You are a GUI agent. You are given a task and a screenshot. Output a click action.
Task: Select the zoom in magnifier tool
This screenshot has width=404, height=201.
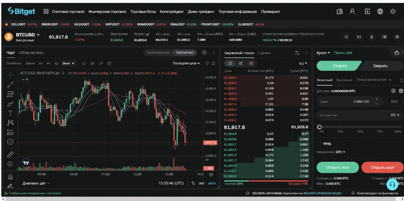[10, 164]
